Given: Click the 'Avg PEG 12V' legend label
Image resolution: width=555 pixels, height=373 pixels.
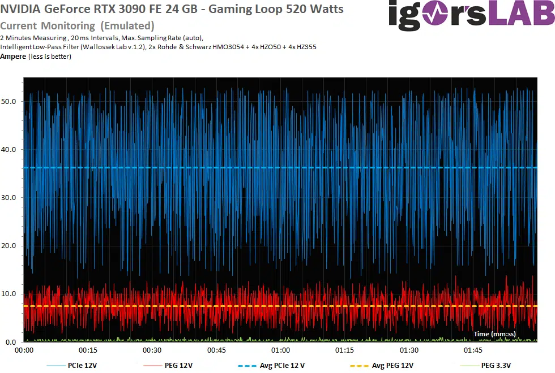Looking at the screenshot, I should coord(392,366).
